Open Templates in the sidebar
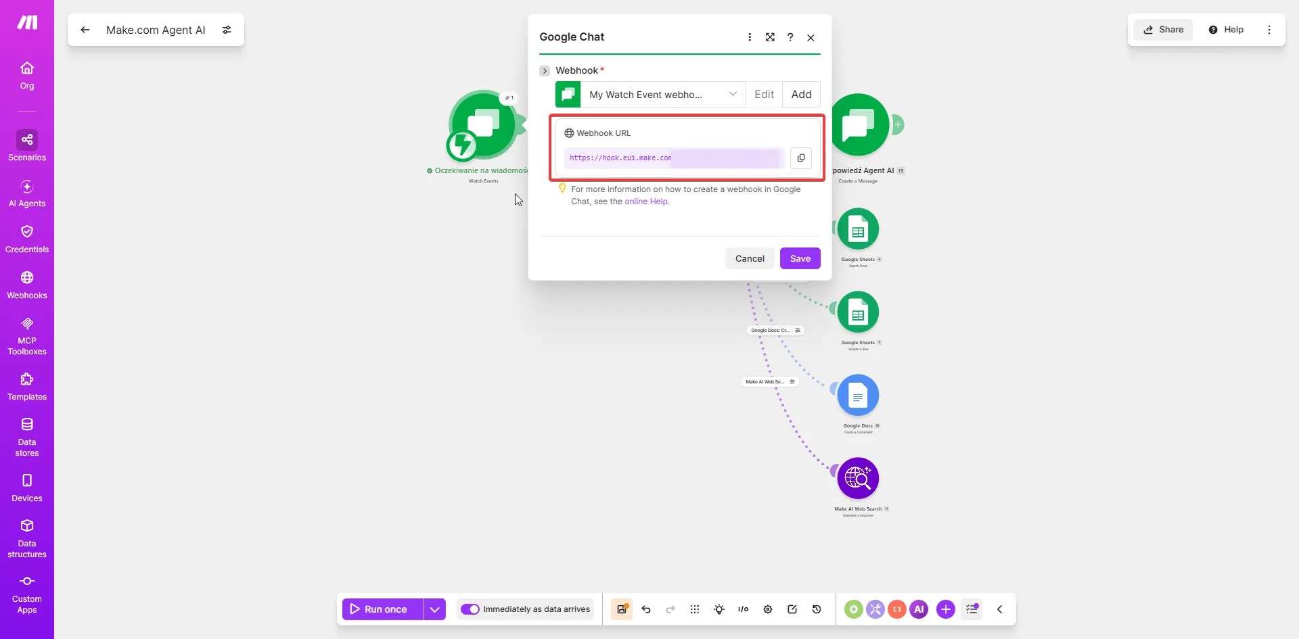 point(27,387)
